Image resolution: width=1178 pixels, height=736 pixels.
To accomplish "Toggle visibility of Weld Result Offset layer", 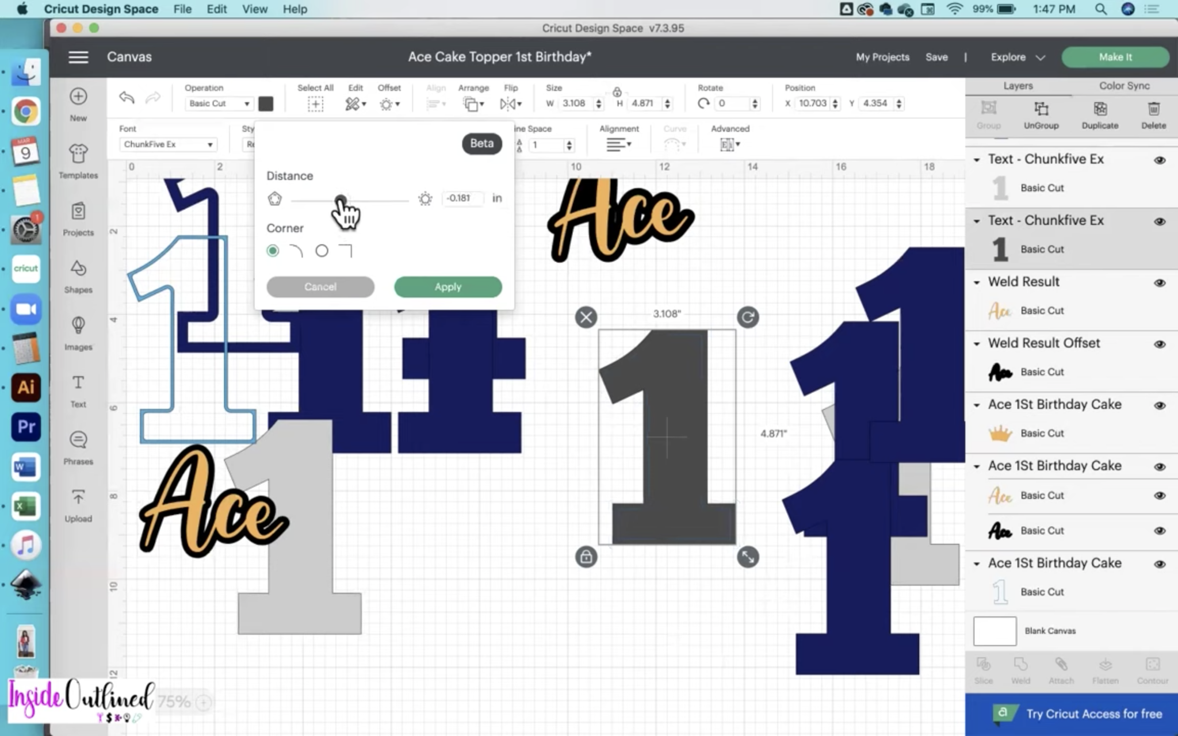I will coord(1160,344).
